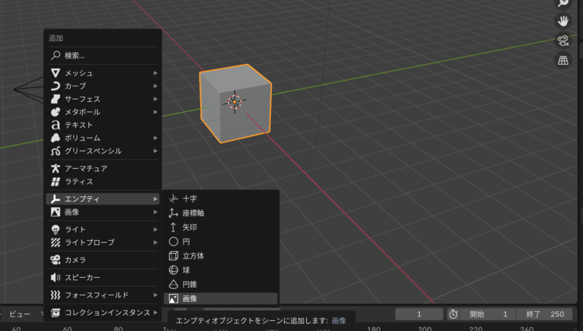This screenshot has height=331, width=583.
Task: Select Empty (エンプティ) menu entry
Action: [x=103, y=199]
